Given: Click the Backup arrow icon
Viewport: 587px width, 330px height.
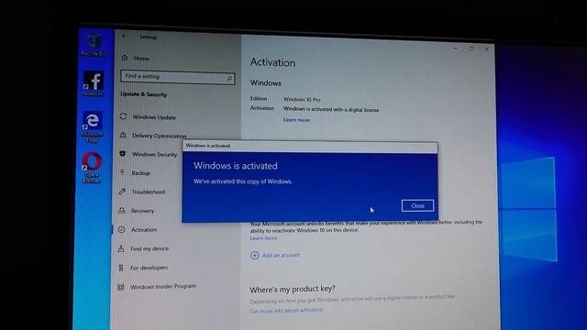Looking at the screenshot, I should click(x=122, y=172).
